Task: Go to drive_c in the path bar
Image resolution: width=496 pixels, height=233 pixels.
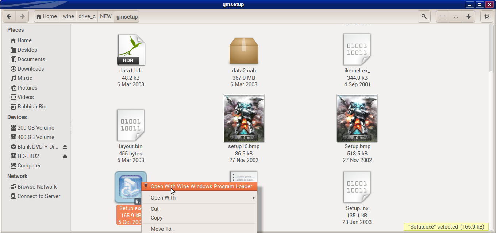Action: pos(87,16)
